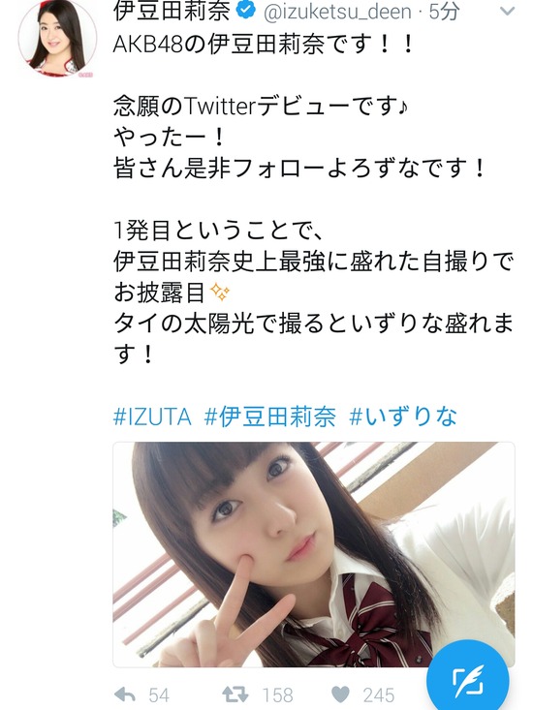This screenshot has height=710, width=533.
Task: Retweet this post via retweet icon
Action: click(x=235, y=695)
